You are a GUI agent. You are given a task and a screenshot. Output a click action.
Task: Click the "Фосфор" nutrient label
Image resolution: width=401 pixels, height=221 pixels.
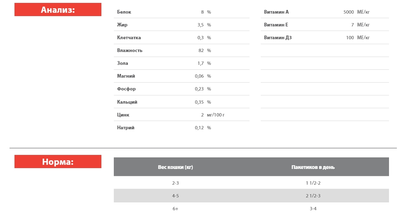tap(126, 89)
